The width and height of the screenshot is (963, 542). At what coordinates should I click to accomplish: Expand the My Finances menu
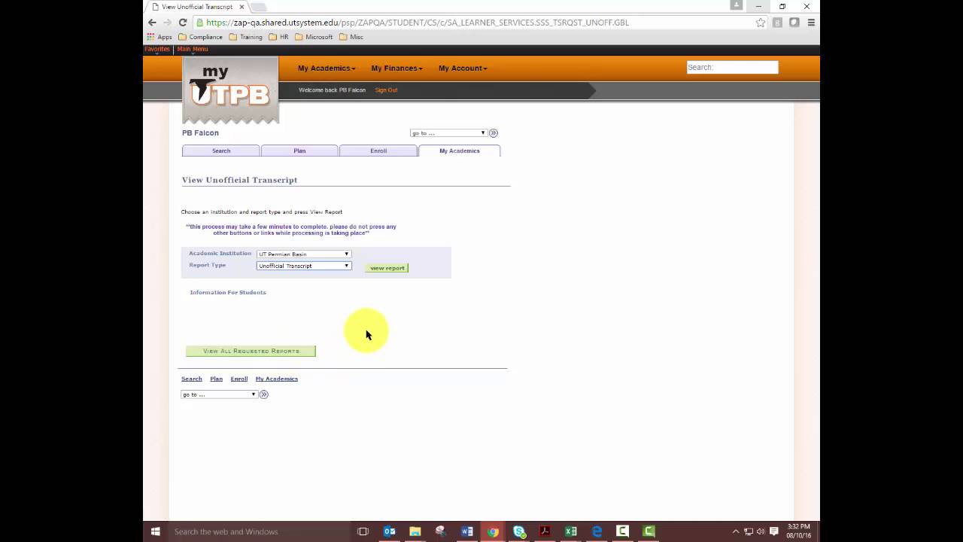[396, 69]
